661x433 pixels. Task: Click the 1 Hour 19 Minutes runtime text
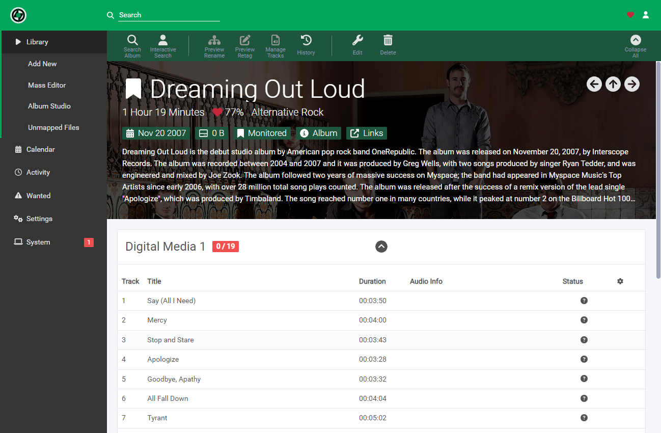163,112
